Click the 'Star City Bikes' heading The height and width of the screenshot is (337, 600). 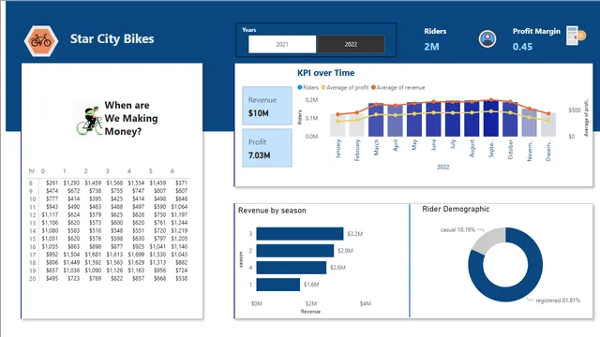coord(112,39)
